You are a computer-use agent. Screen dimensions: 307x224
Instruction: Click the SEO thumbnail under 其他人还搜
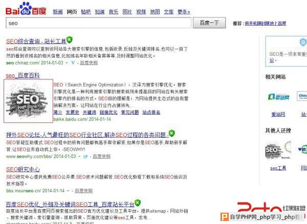[278, 150]
